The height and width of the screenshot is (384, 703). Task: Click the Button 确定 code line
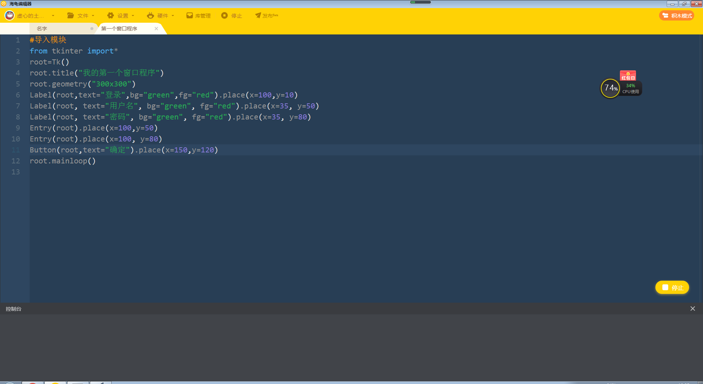124,150
